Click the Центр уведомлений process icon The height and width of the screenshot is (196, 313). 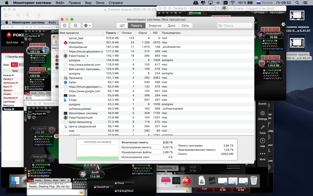(x=65, y=126)
